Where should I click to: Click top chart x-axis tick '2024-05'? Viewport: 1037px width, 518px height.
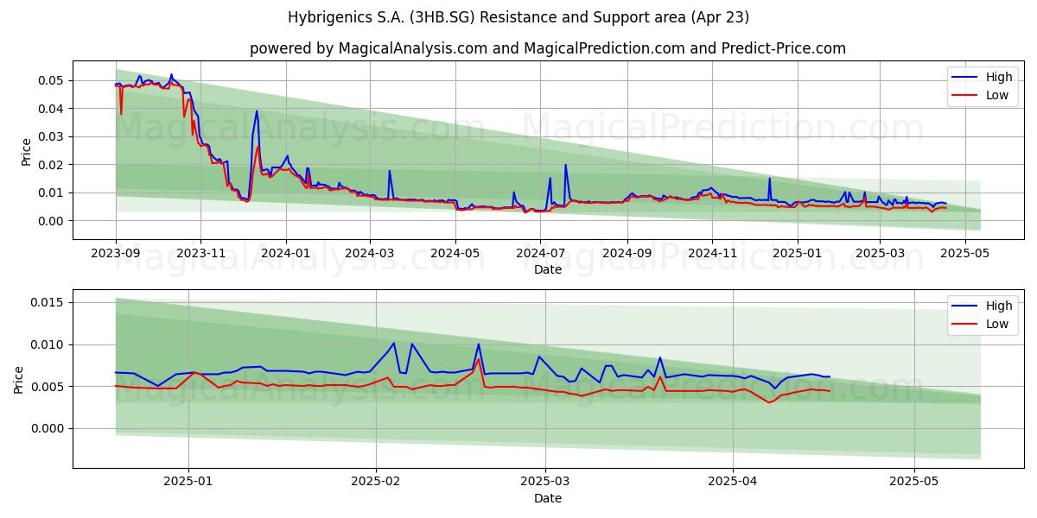coord(455,254)
